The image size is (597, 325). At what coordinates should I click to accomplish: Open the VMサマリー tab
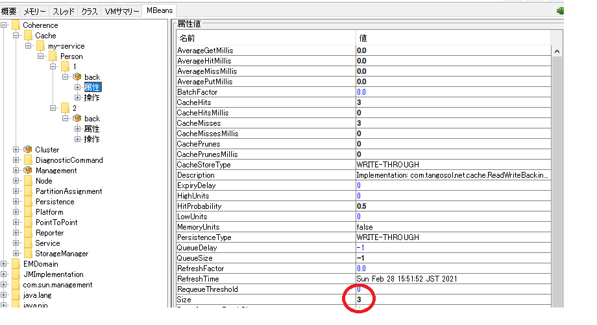coord(122,11)
